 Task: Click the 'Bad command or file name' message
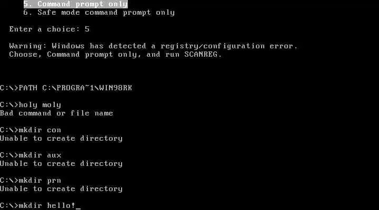click(x=56, y=113)
